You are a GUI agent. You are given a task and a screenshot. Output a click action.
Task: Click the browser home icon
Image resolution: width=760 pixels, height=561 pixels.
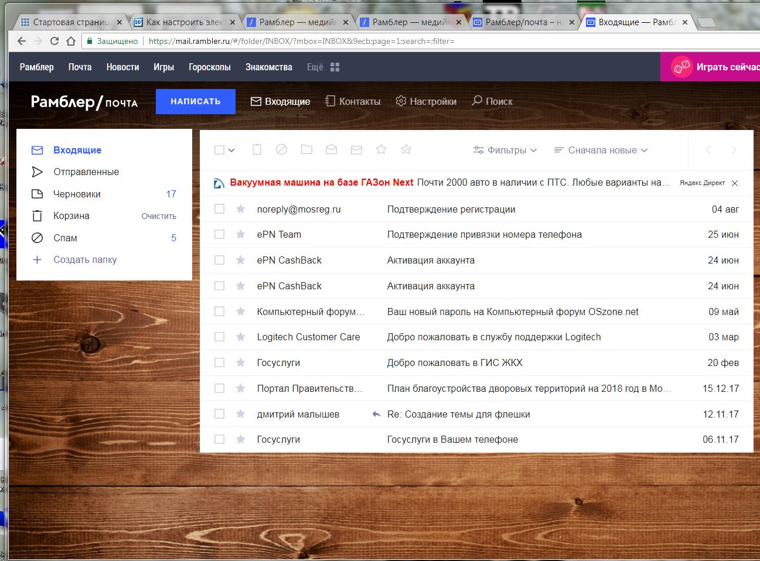click(71, 41)
